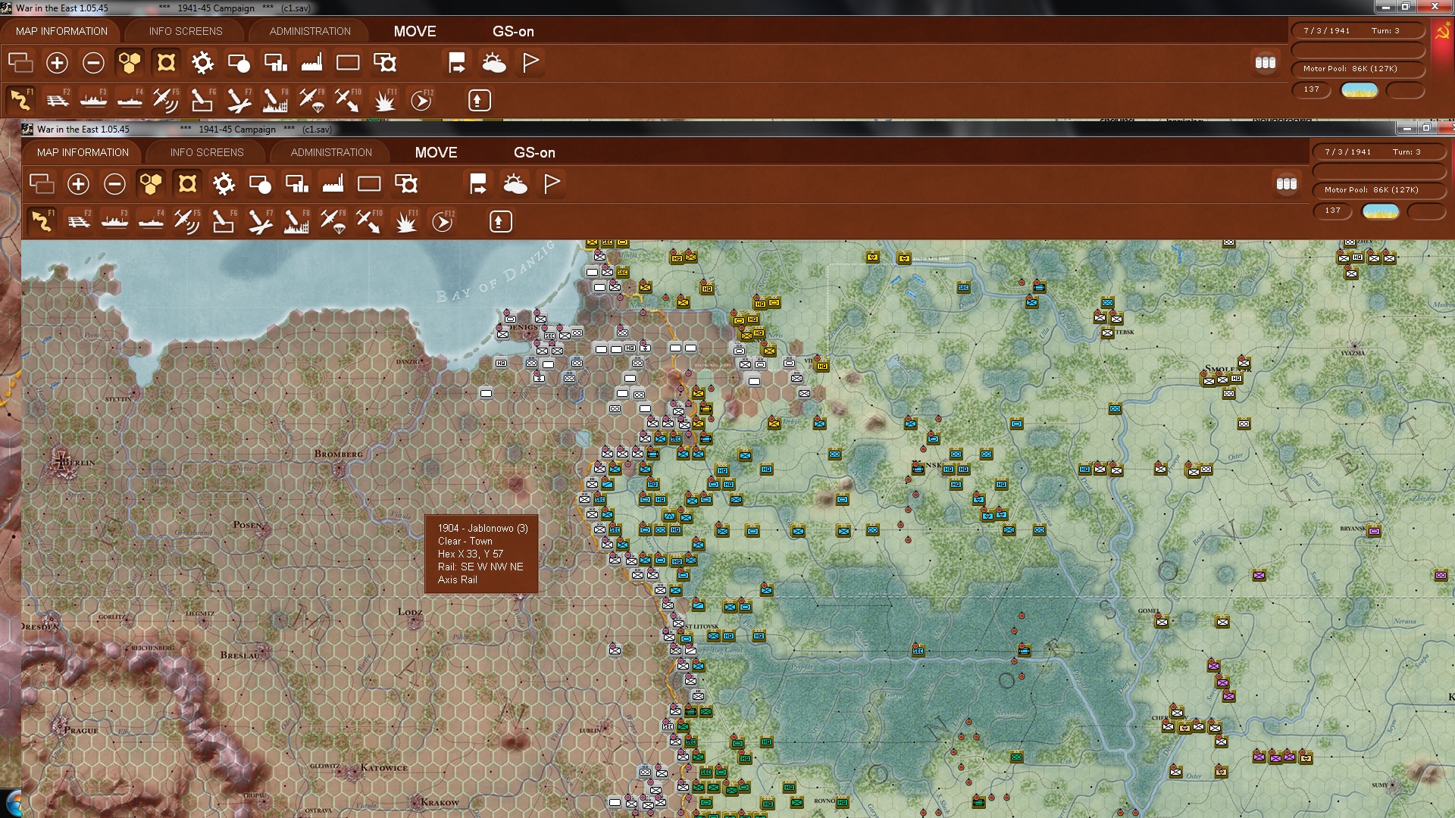Toggle the gear-shaped map icon in front window
This screenshot has height=818, width=1455.
(x=224, y=184)
